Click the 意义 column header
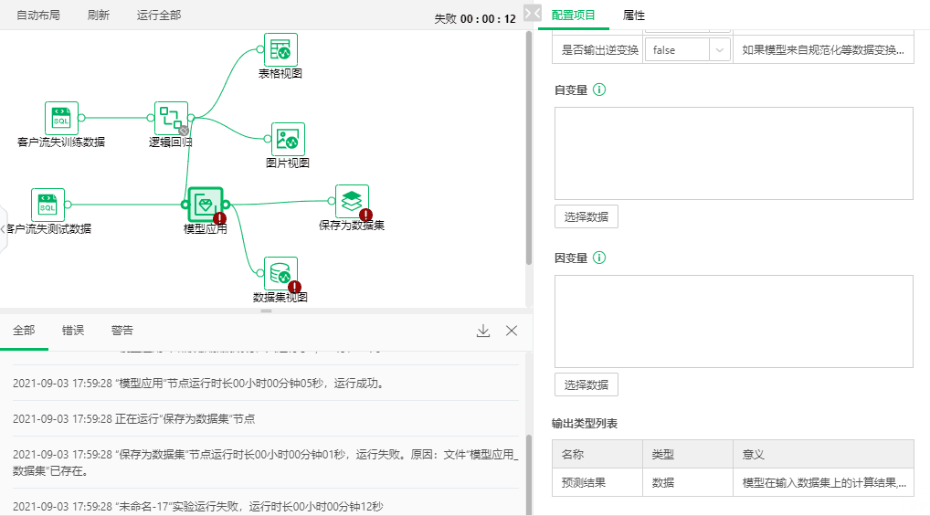Image resolution: width=930 pixels, height=516 pixels. click(x=824, y=454)
